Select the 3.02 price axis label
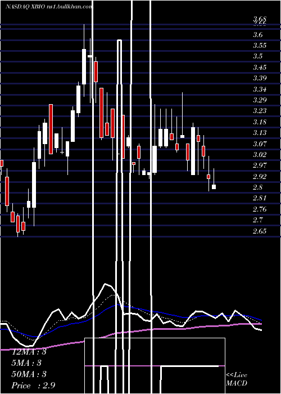 [x=260, y=155]
